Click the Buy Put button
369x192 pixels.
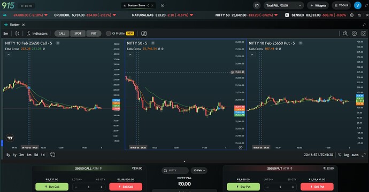243,187
